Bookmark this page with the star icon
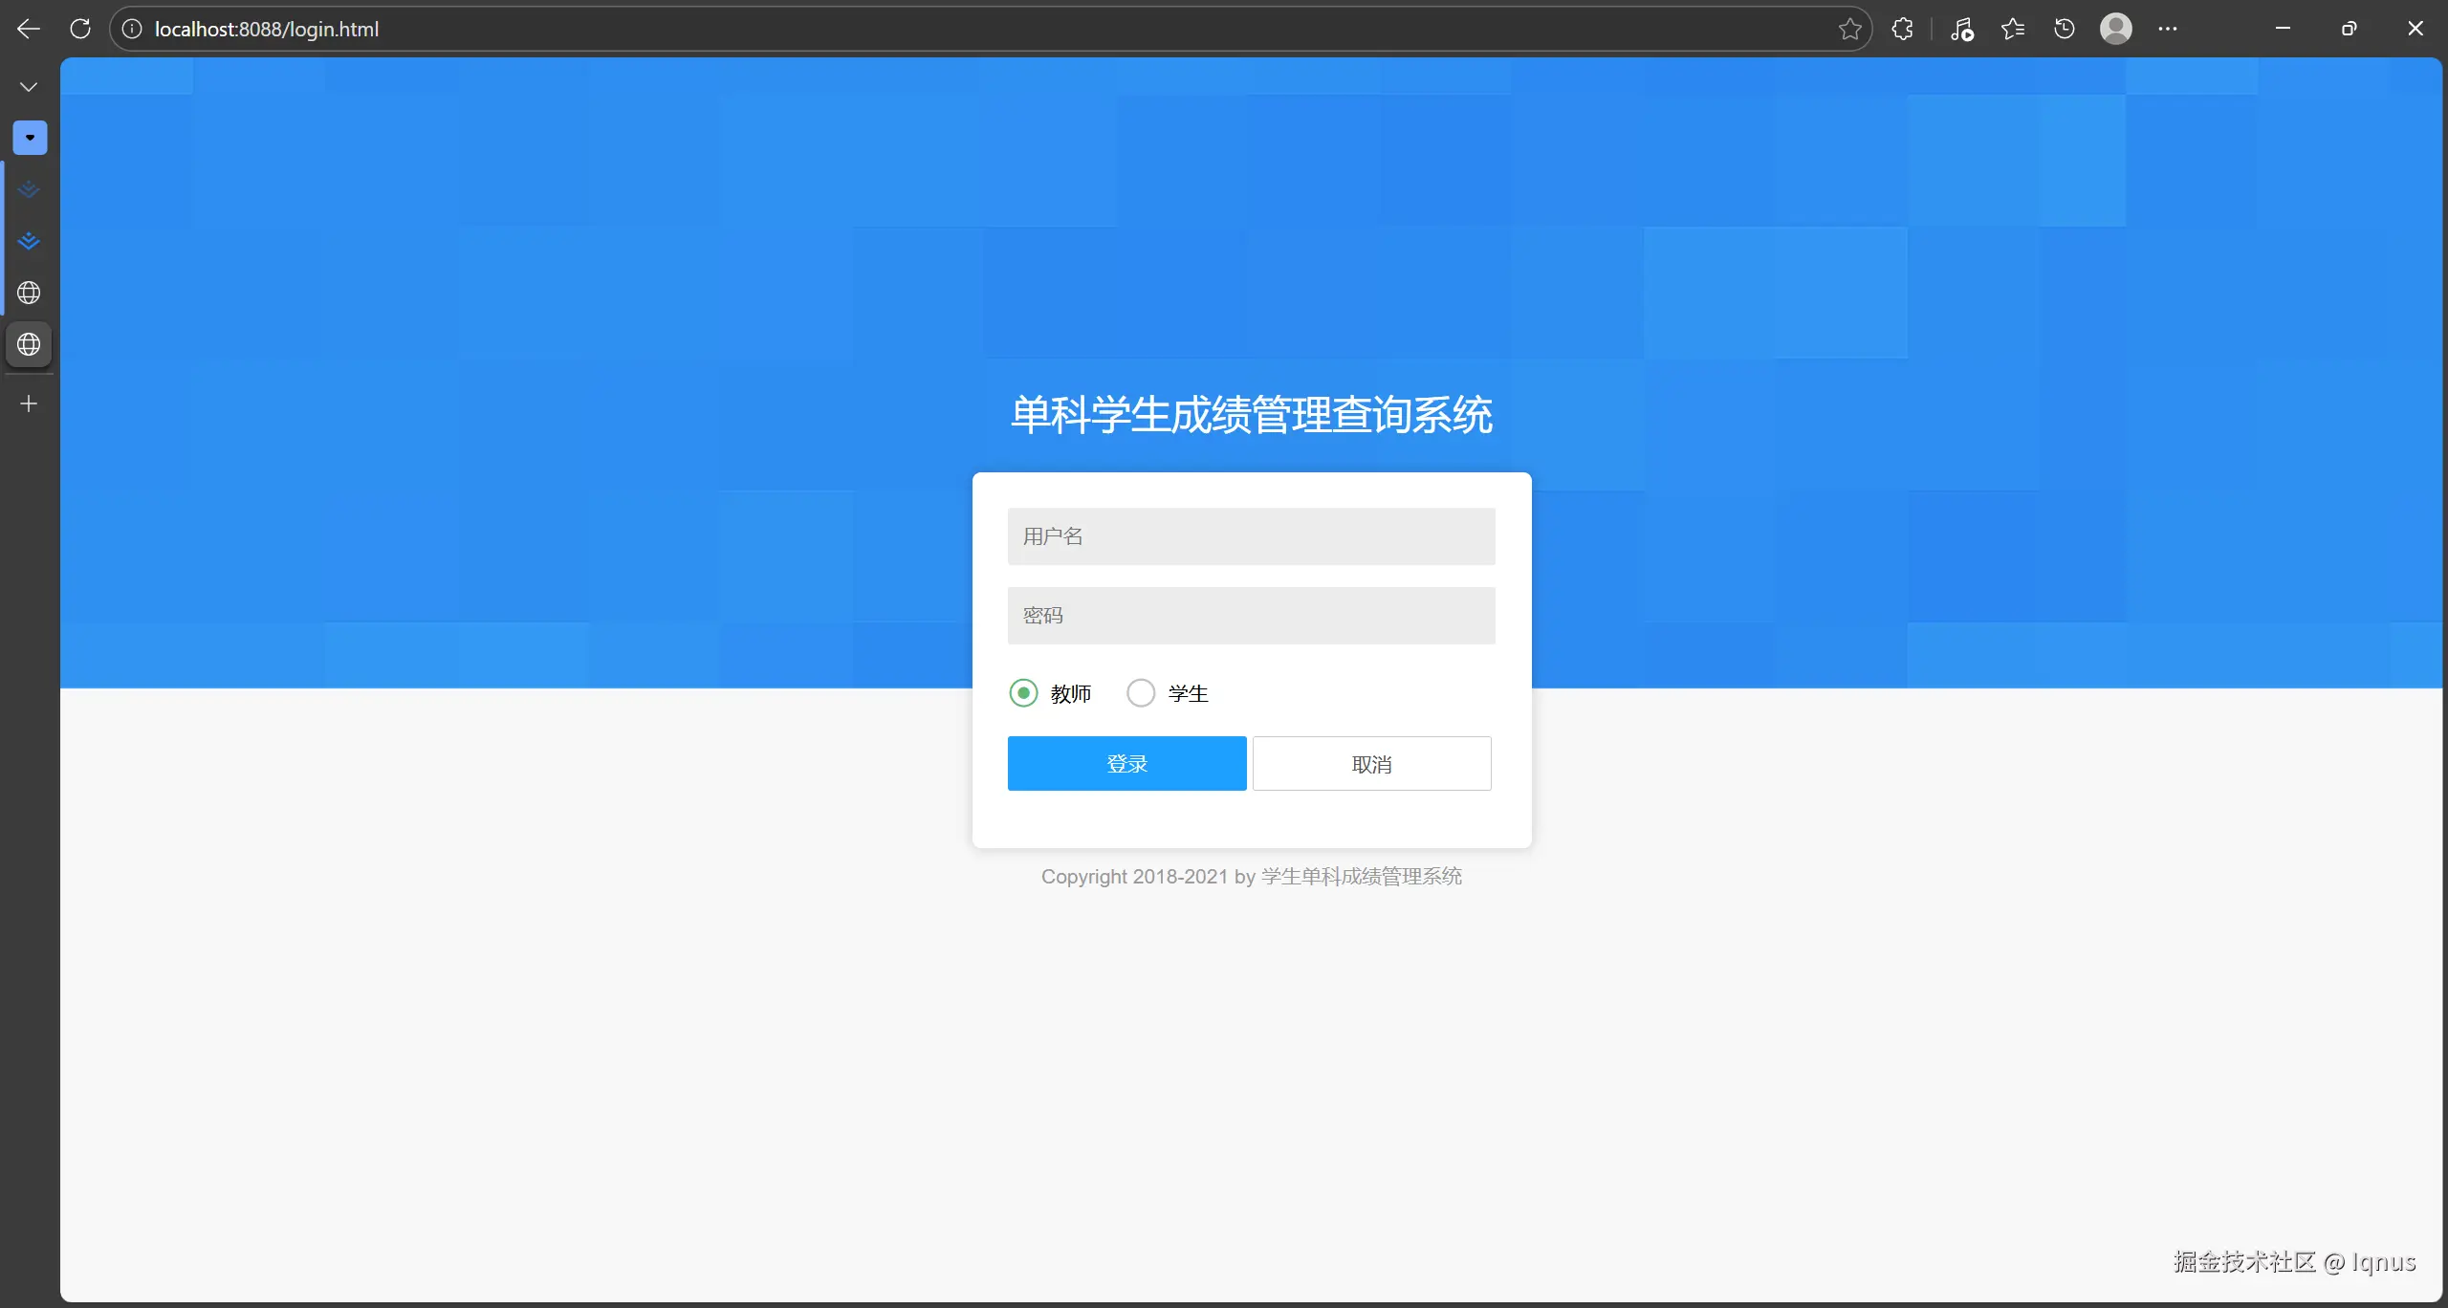The width and height of the screenshot is (2448, 1308). point(1849,29)
